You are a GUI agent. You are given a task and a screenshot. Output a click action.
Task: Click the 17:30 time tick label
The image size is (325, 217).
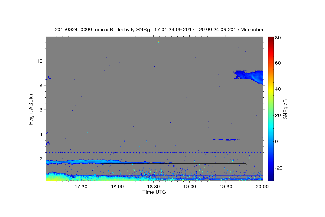(81, 187)
